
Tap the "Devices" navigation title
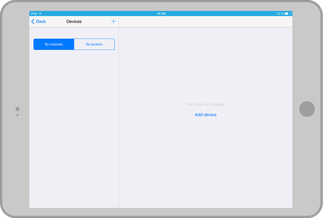pyautogui.click(x=74, y=21)
